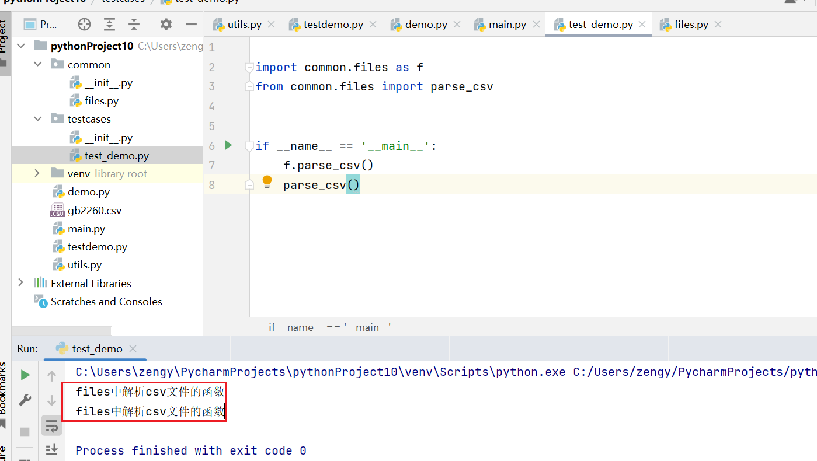Open the Project view selector dropdown
This screenshot has height=461, width=817.
coord(40,25)
